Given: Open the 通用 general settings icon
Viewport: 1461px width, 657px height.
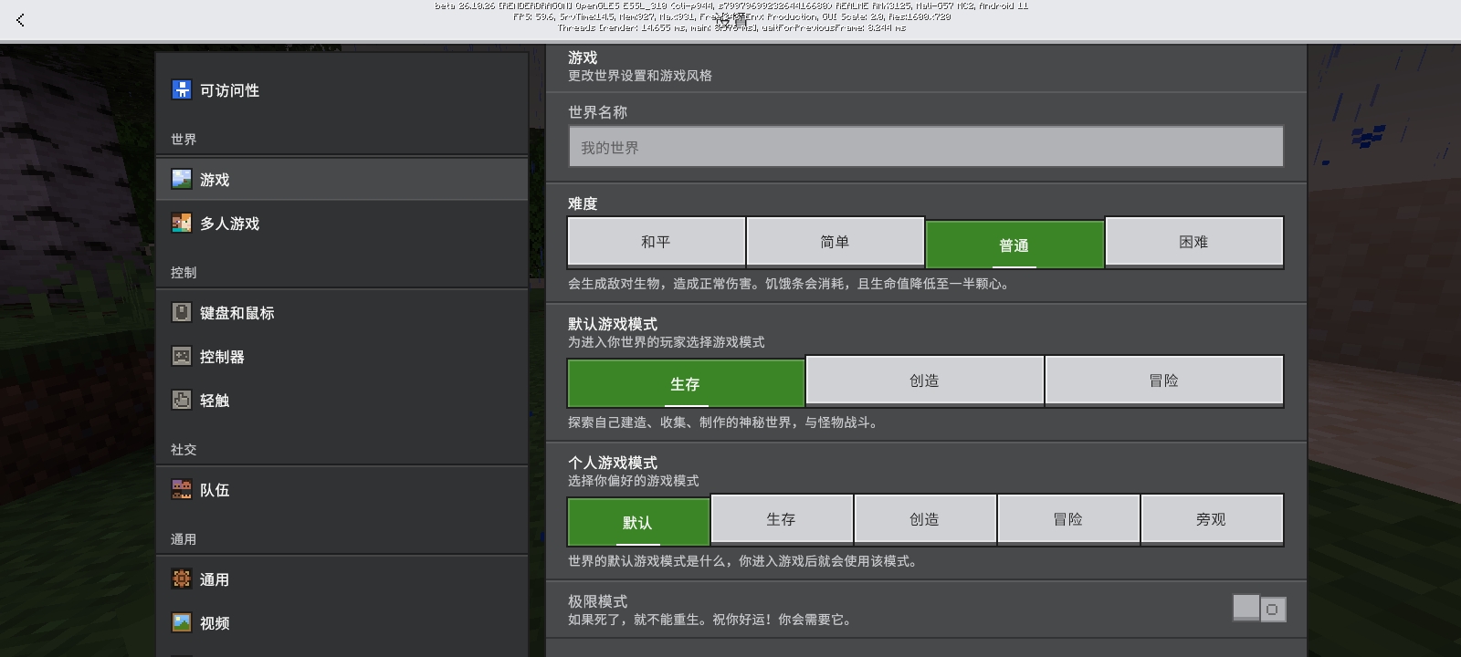Looking at the screenshot, I should click(182, 579).
